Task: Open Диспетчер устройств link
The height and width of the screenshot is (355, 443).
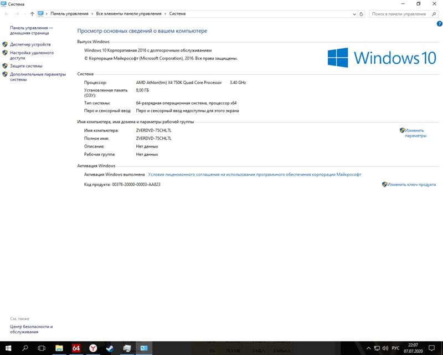Action: [30, 44]
